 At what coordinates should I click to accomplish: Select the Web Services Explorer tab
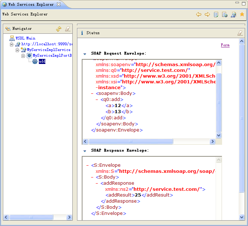(31, 4)
